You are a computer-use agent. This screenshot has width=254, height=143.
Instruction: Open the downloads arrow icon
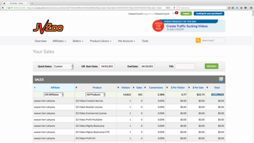237,8
